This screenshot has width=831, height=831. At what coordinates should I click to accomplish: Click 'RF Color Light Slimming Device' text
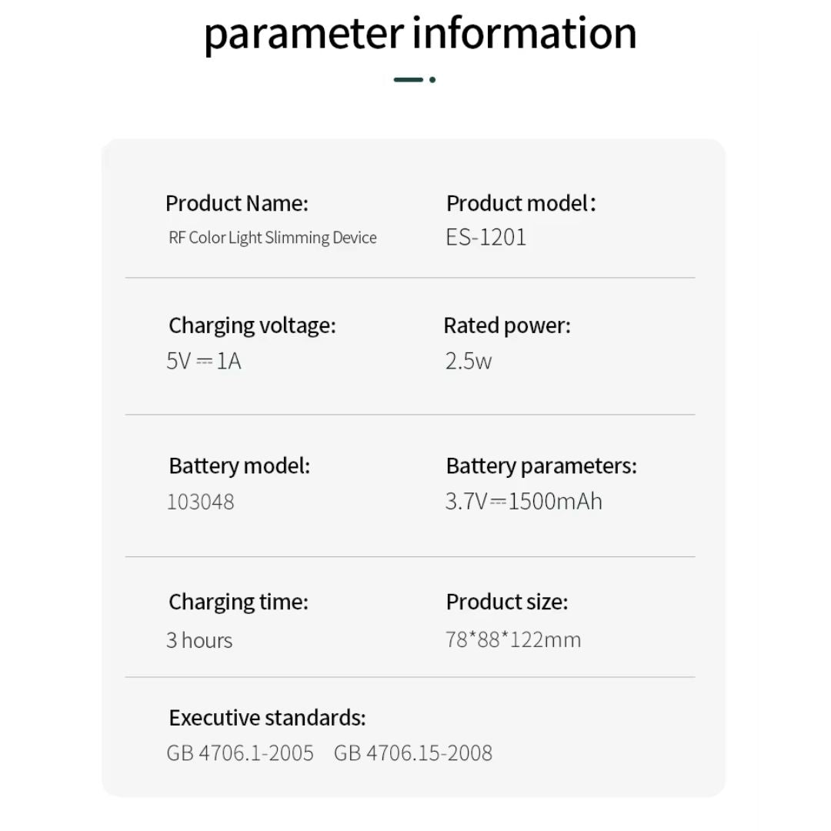[x=272, y=238]
